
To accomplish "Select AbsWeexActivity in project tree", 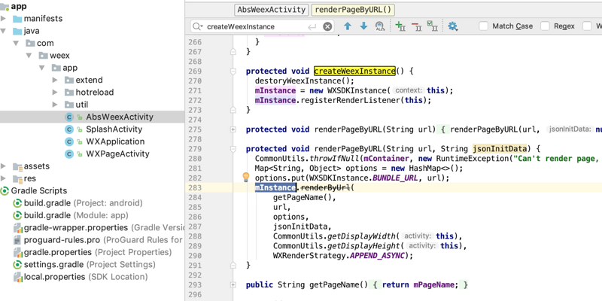I will coord(120,117).
